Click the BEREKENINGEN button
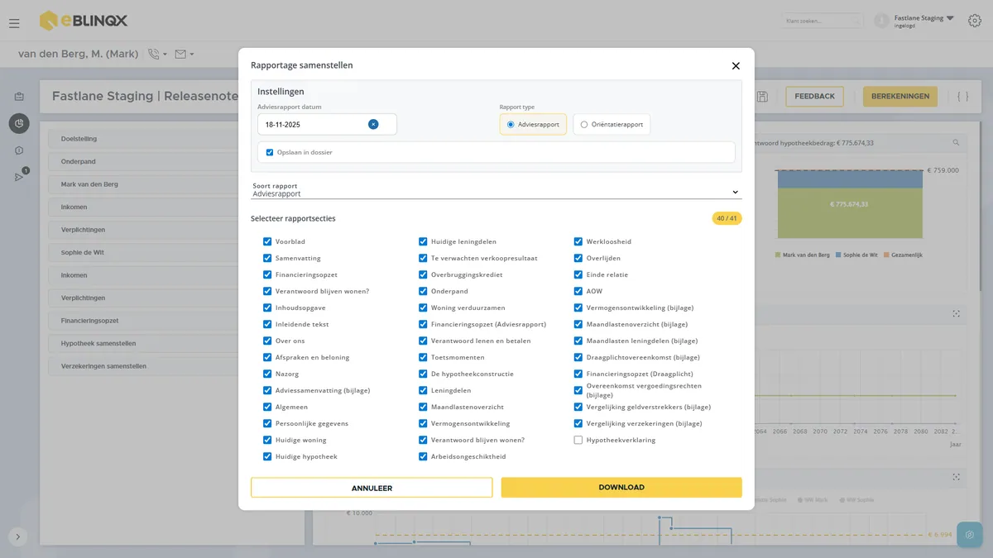This screenshot has height=558, width=993. (x=900, y=97)
